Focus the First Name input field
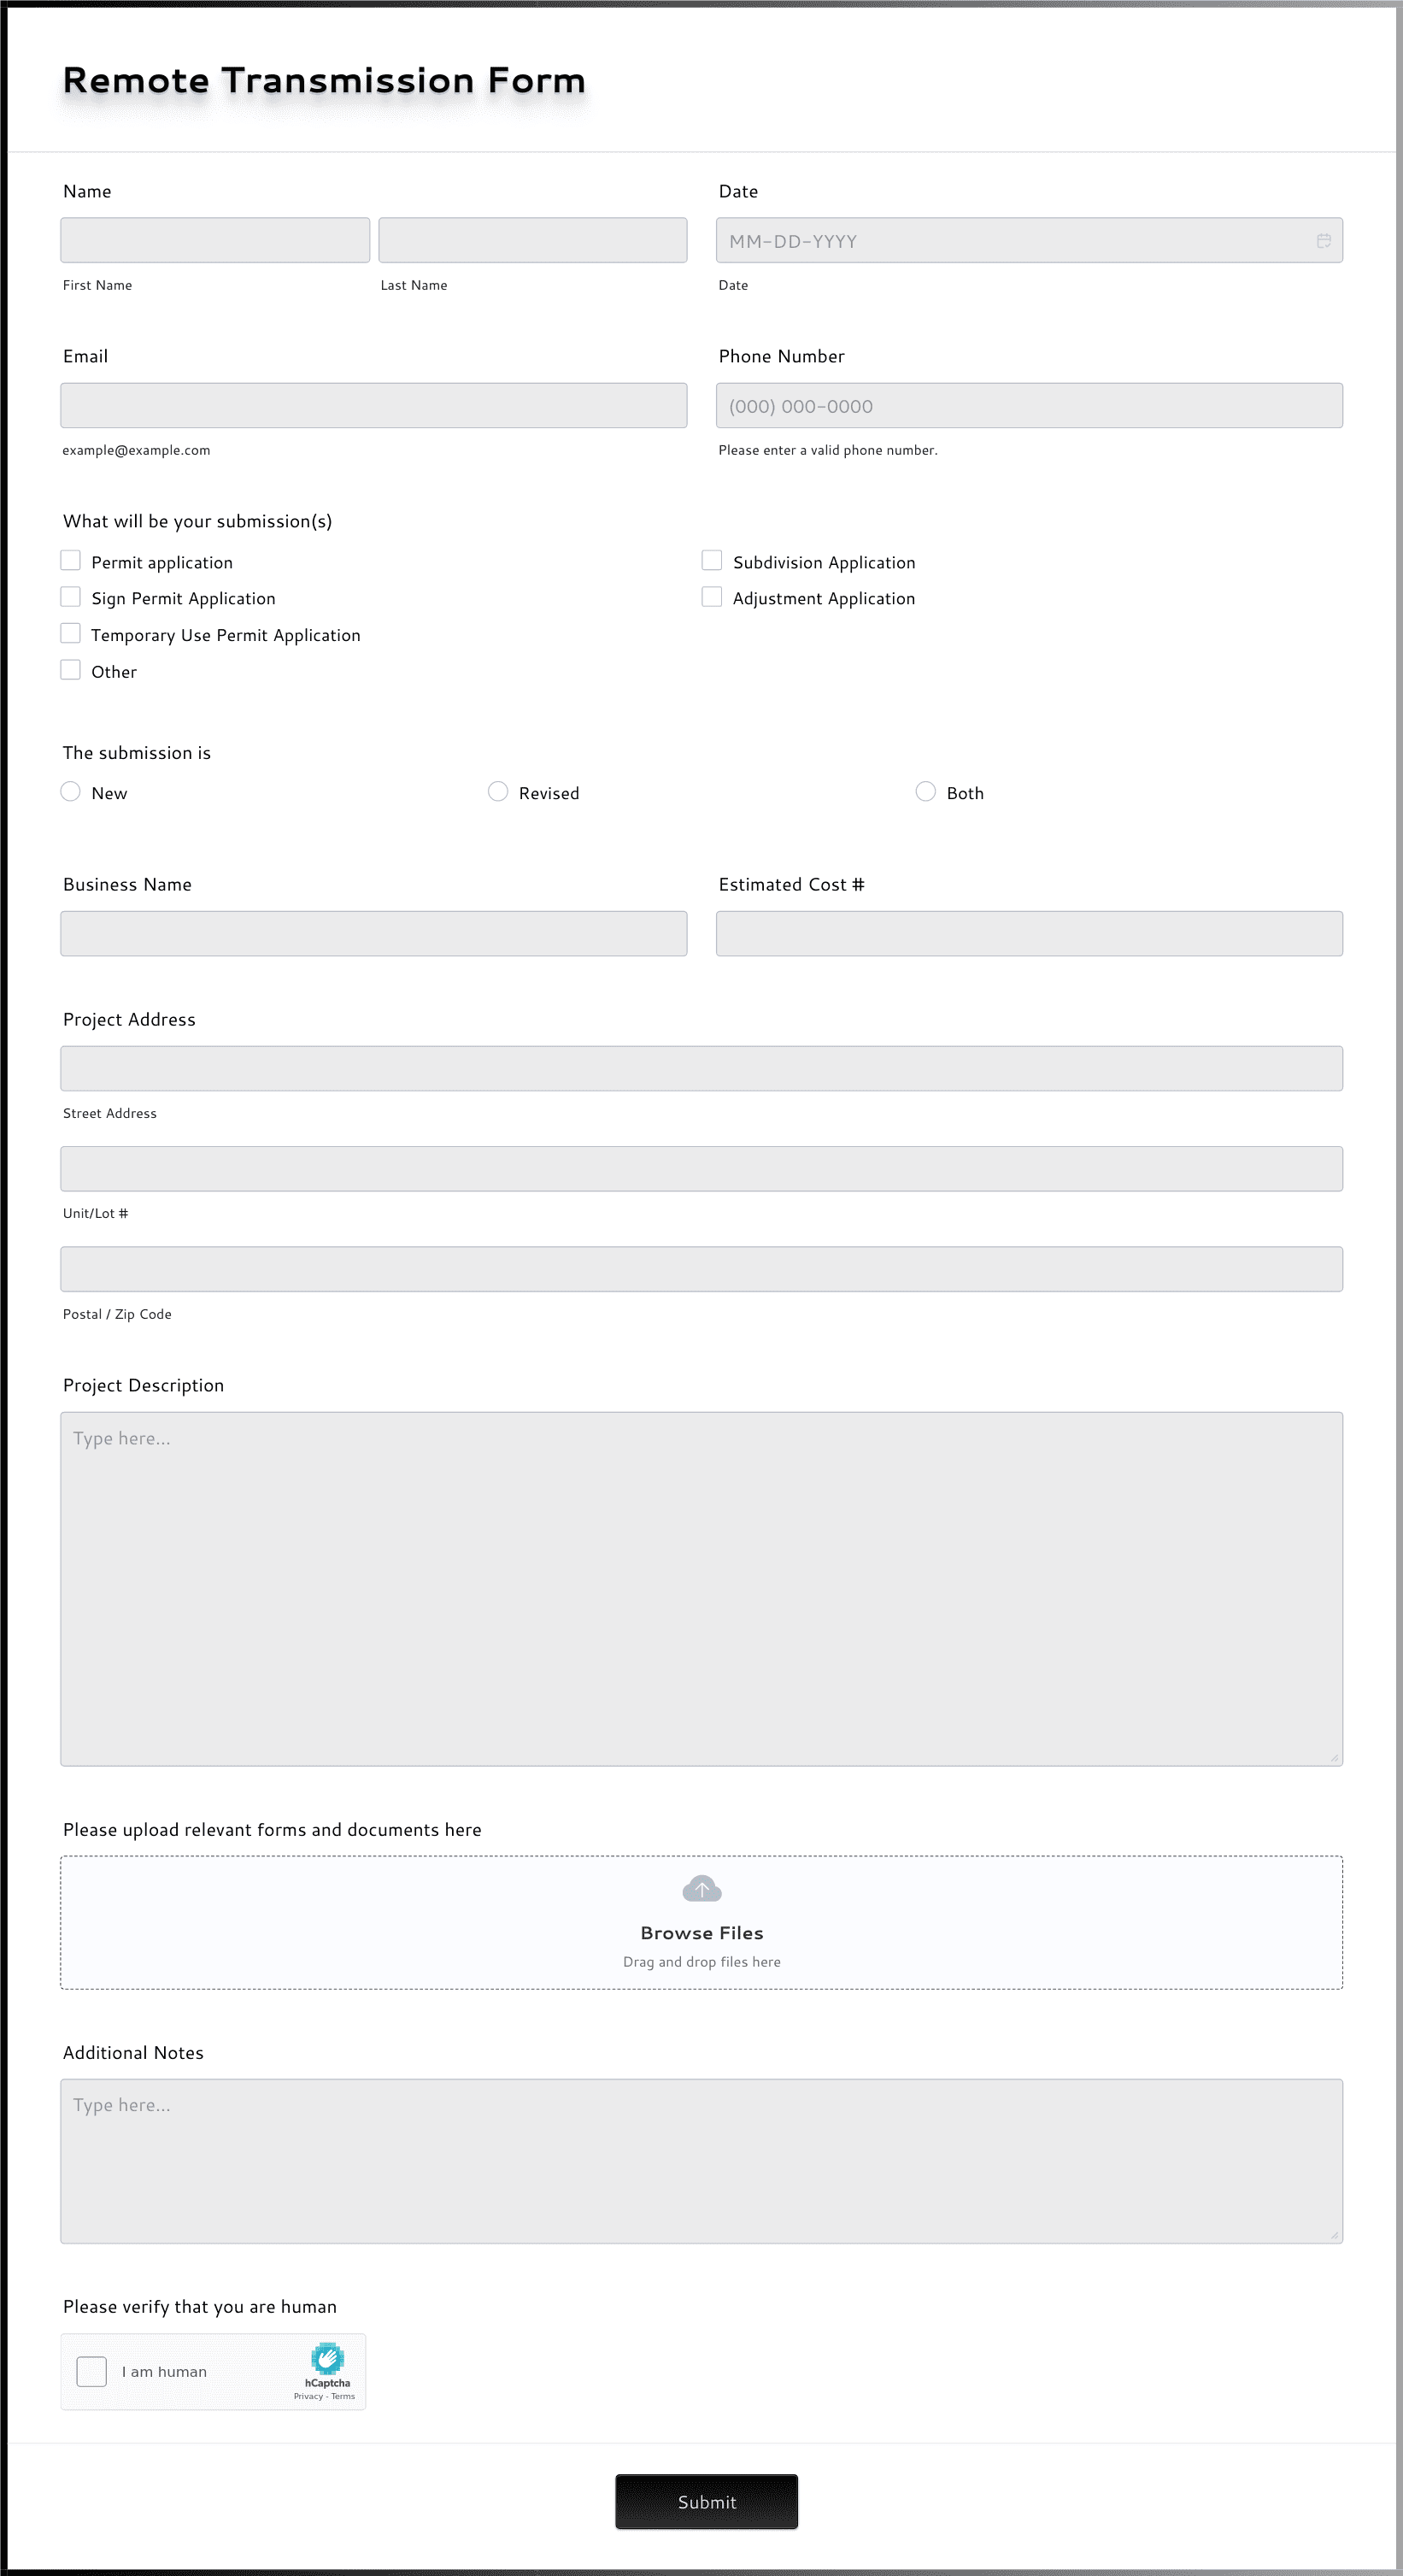 (x=215, y=241)
